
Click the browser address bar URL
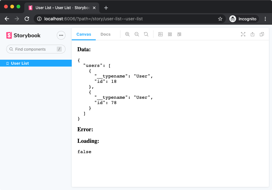93,19
